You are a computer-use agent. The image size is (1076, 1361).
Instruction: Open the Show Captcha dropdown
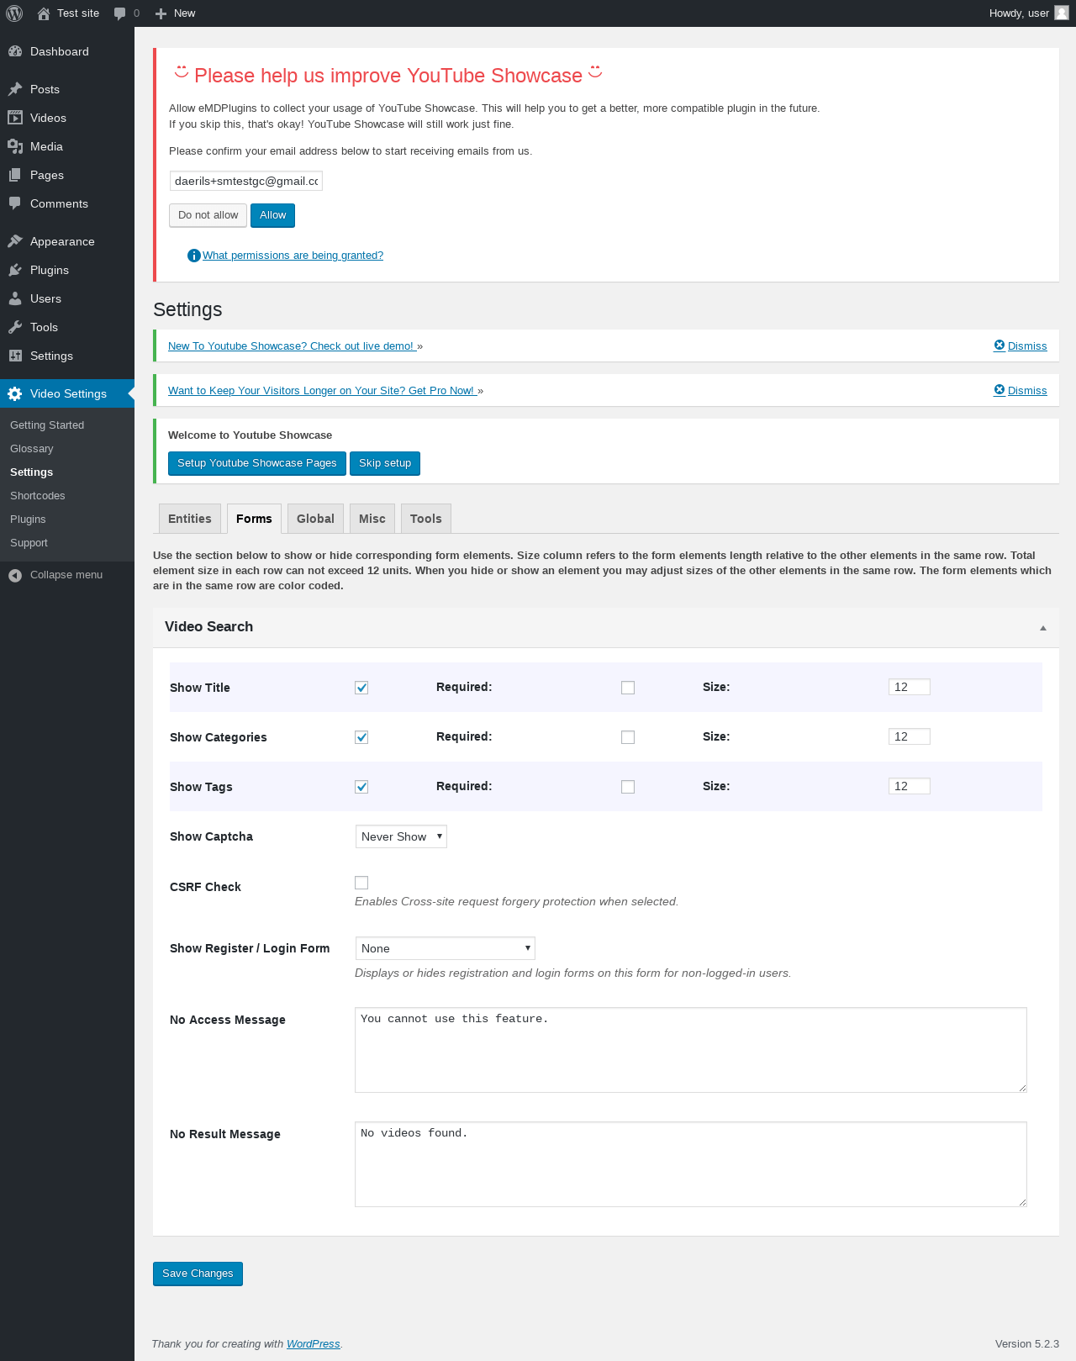pos(401,836)
